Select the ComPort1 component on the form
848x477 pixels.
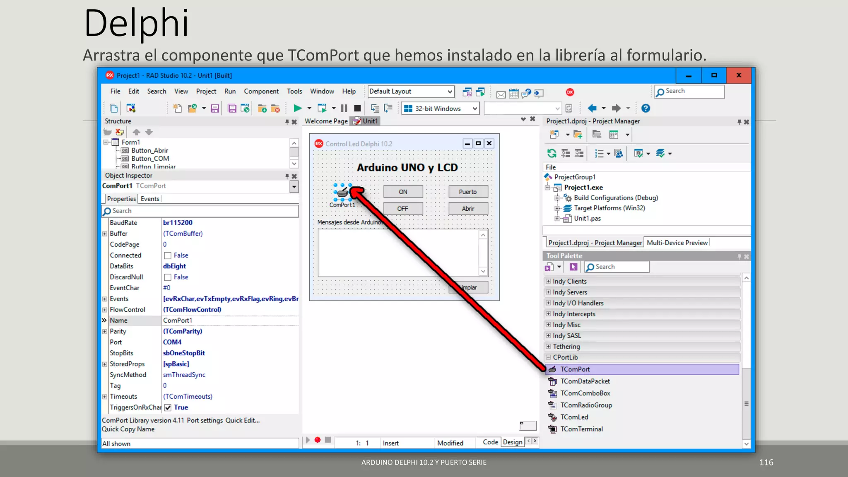click(342, 193)
